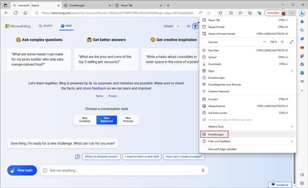Open Sicheres Netzwerk menu entry
The height and width of the screenshot is (188, 308).
click(248, 91)
